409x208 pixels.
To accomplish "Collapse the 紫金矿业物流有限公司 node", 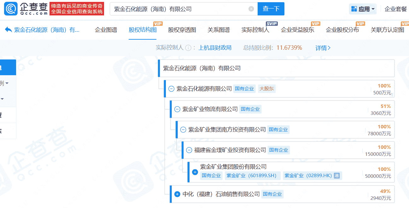I will 177,109.
